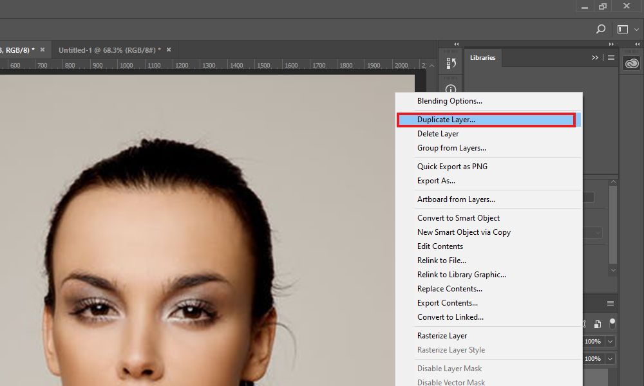The image size is (644, 386).
Task: Click the panel scrollbar down arrow
Action: click(x=613, y=270)
